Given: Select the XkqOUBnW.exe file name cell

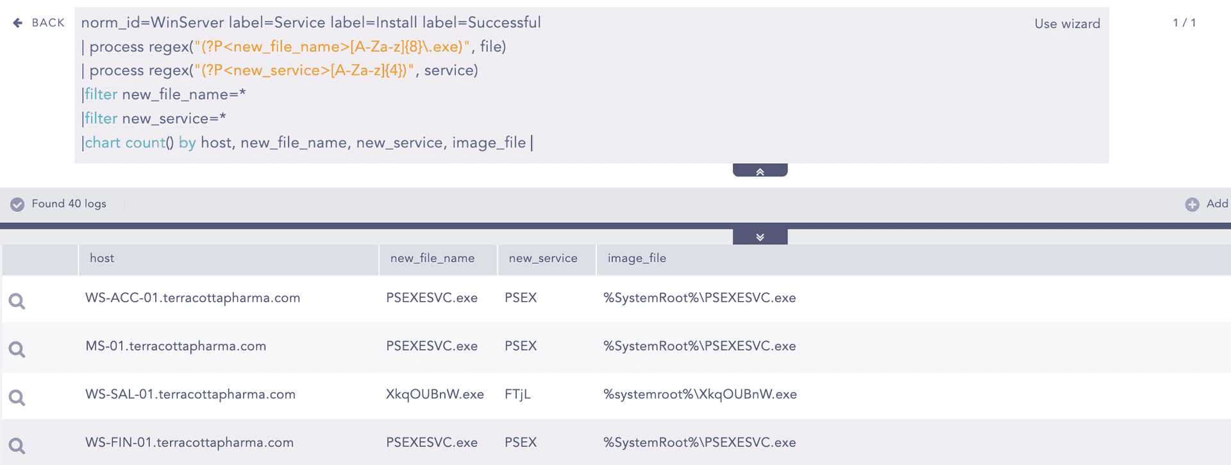Looking at the screenshot, I should coord(435,395).
